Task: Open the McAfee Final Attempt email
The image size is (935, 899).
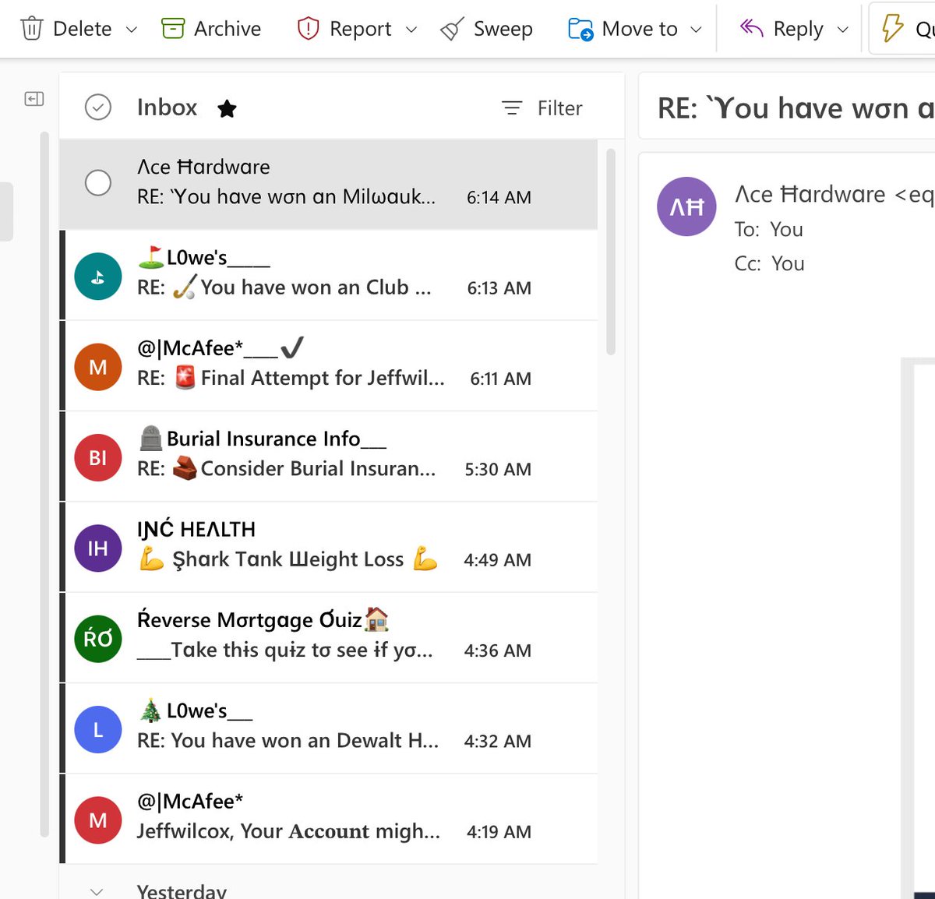Action: click(329, 365)
